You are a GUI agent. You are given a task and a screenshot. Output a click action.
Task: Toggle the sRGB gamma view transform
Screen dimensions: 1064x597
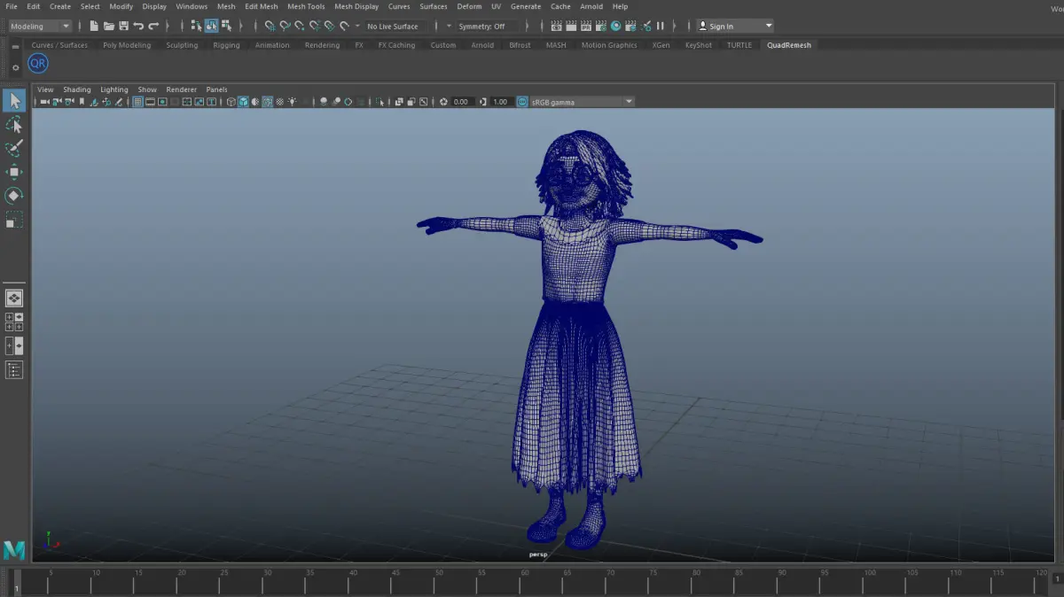pyautogui.click(x=521, y=102)
